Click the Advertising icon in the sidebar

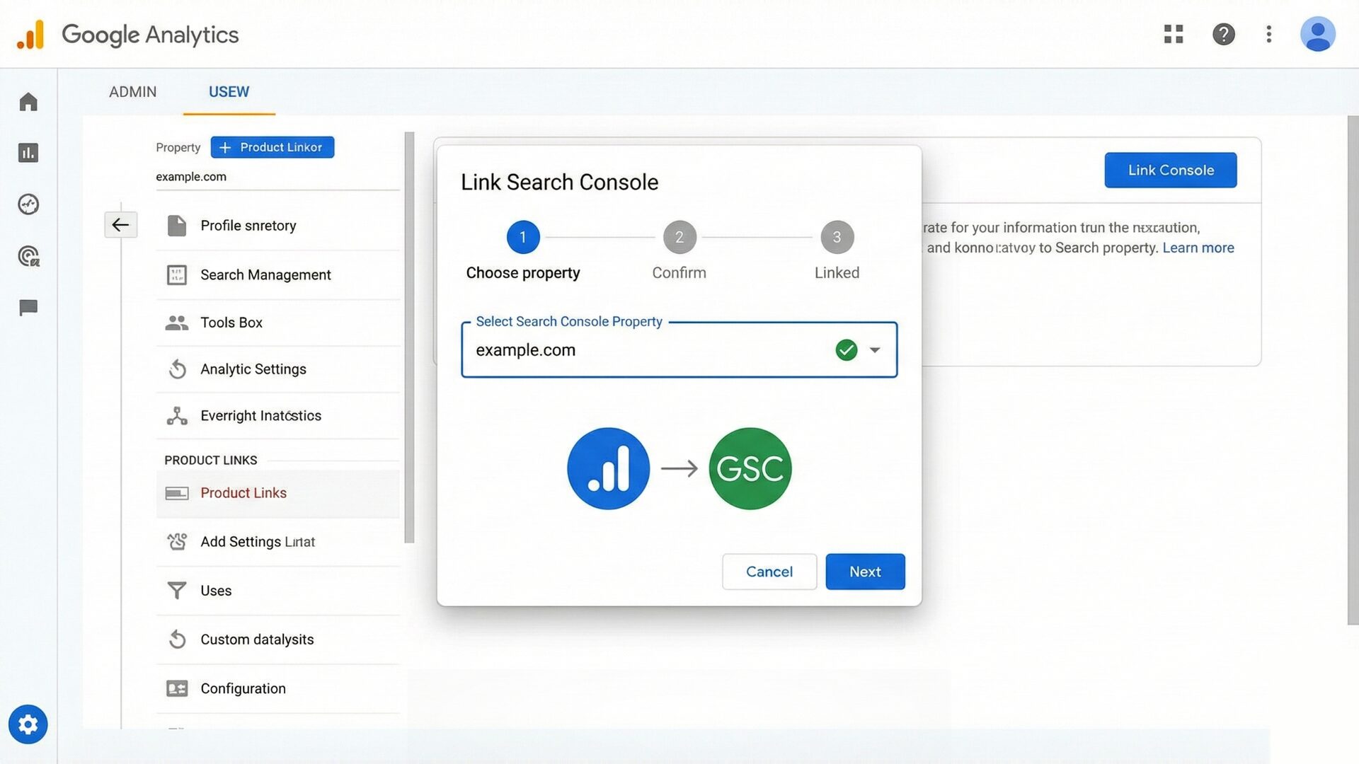point(28,256)
